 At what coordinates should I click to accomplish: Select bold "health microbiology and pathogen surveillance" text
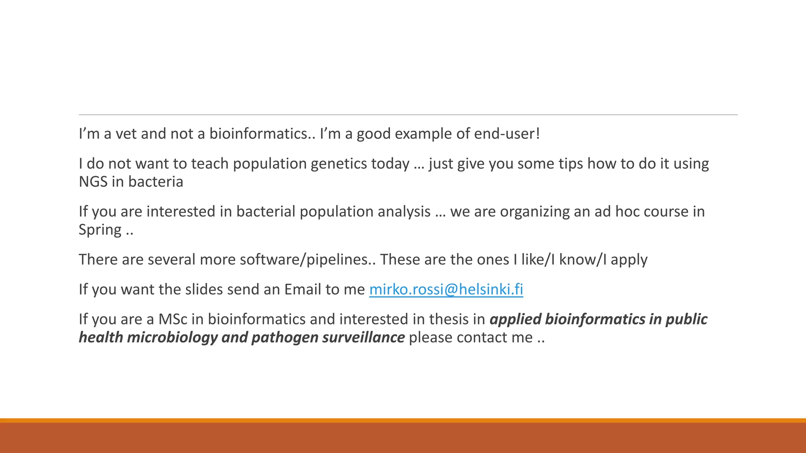[x=242, y=337]
